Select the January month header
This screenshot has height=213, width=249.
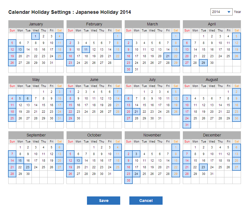pos(36,24)
